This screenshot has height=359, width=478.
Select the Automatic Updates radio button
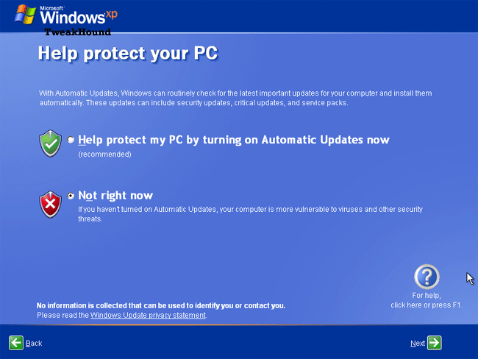[x=71, y=140]
